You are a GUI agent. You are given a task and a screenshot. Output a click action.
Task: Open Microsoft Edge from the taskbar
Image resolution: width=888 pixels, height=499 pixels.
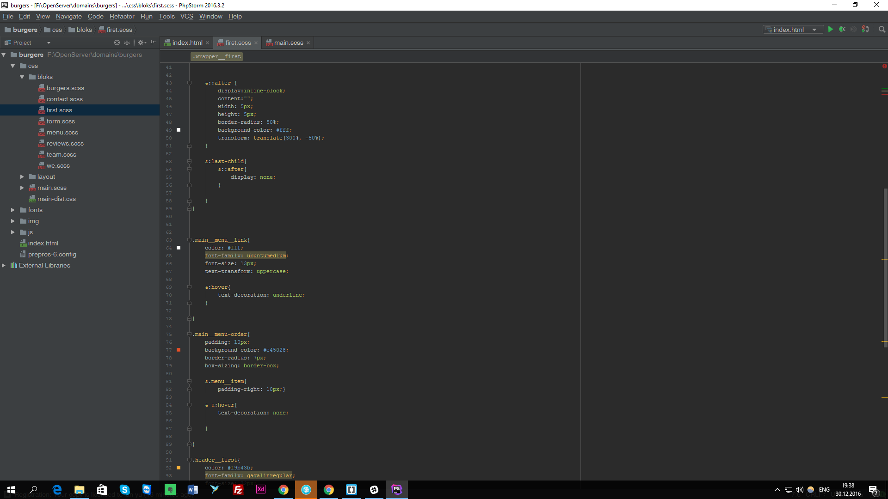[x=57, y=489]
